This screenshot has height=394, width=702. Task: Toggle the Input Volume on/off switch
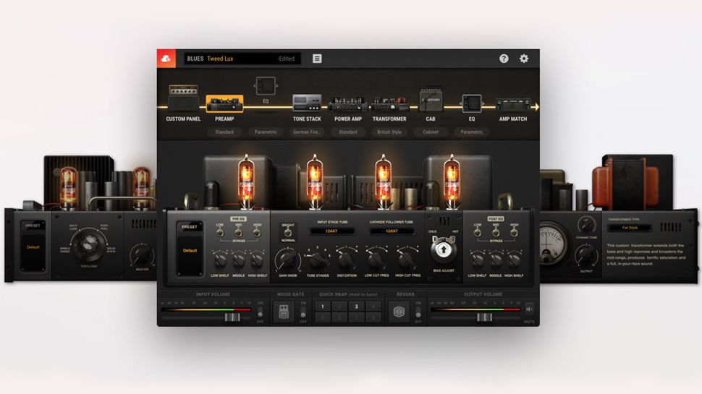click(x=260, y=312)
